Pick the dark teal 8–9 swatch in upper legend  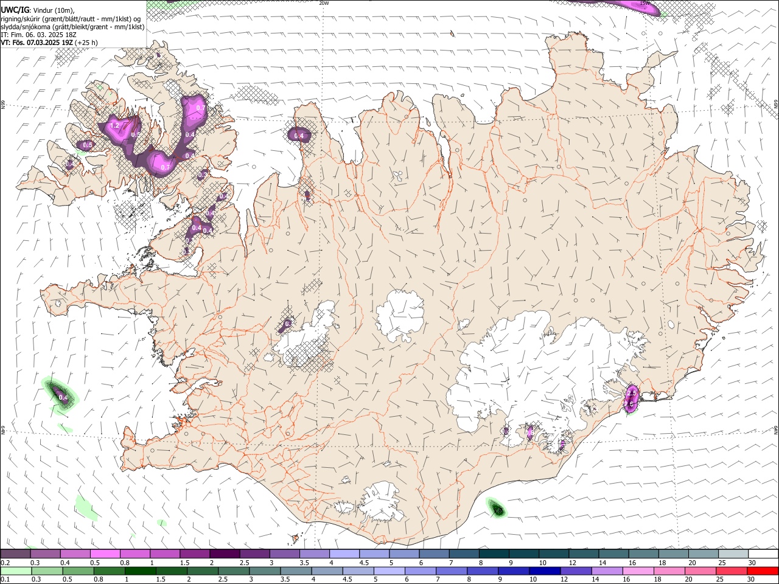click(x=494, y=554)
